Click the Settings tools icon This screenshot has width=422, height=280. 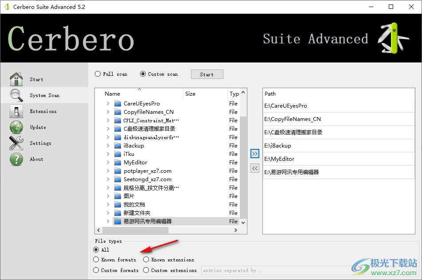point(16,143)
